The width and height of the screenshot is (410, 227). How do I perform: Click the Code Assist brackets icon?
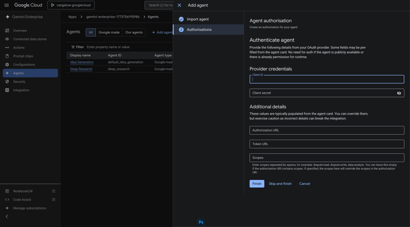7,200
